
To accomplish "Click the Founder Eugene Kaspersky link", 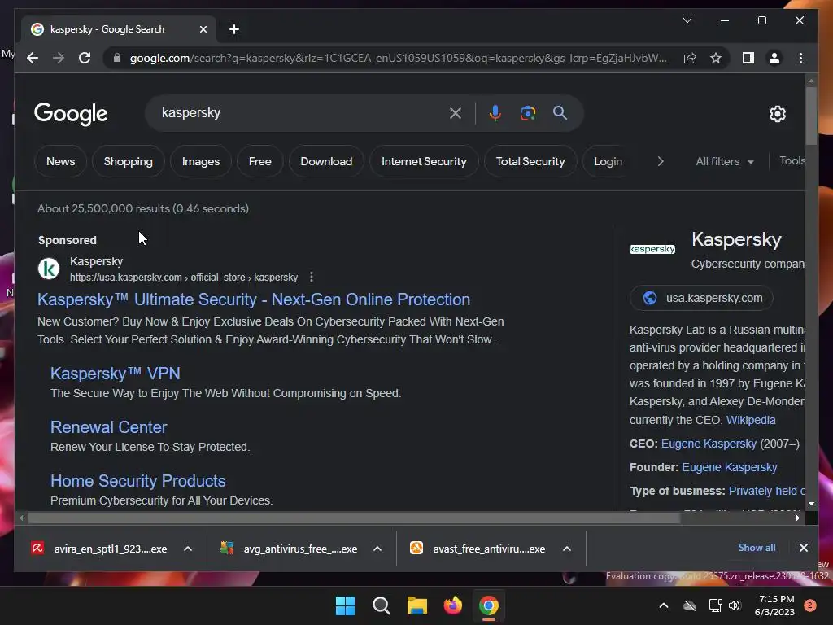I will pos(730,467).
